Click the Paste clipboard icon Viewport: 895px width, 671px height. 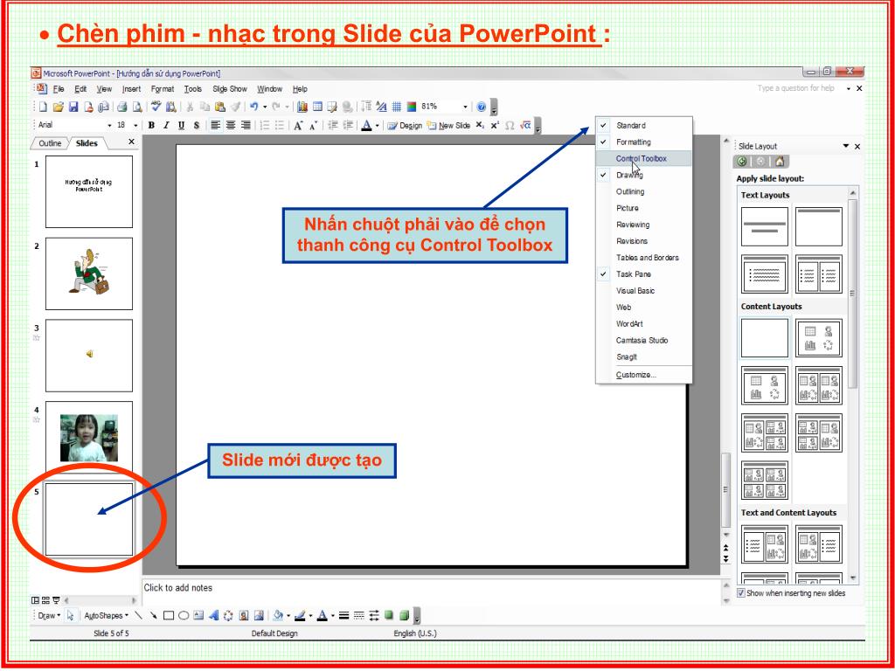[x=219, y=107]
